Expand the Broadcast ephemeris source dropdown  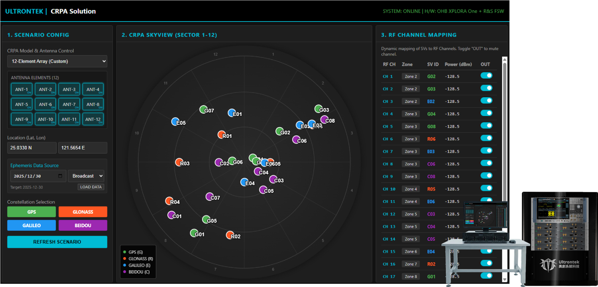86,176
